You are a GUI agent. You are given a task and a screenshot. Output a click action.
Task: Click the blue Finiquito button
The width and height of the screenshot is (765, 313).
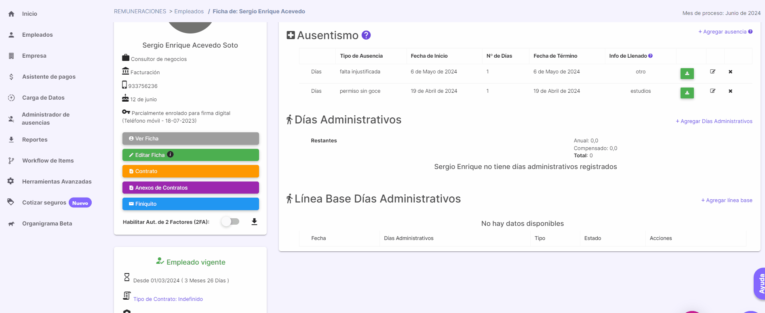point(191,204)
